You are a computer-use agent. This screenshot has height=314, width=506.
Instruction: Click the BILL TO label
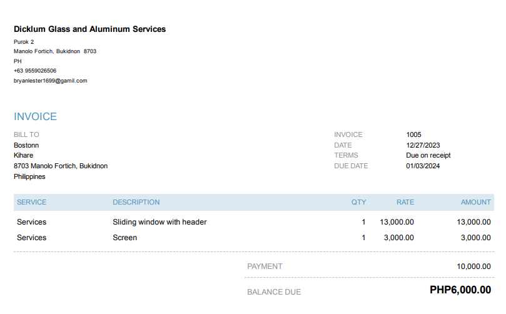[x=26, y=134]
